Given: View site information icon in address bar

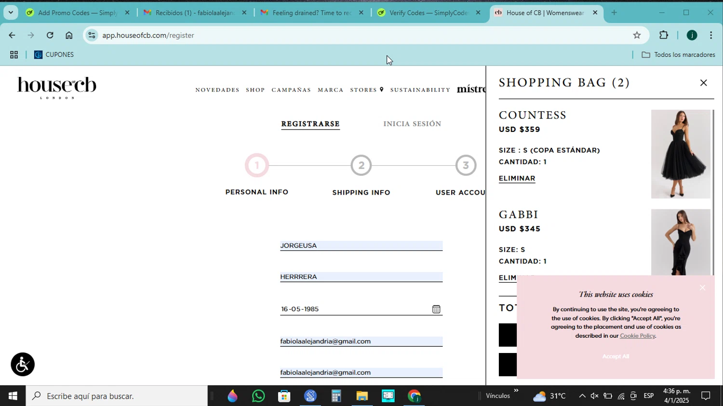Looking at the screenshot, I should tap(92, 35).
